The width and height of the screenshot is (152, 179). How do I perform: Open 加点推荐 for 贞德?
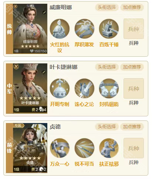coord(132,127)
